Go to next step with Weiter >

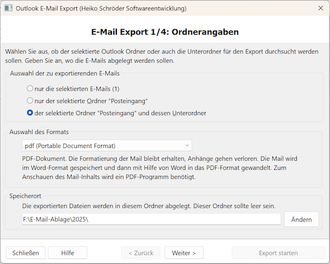coord(184,252)
